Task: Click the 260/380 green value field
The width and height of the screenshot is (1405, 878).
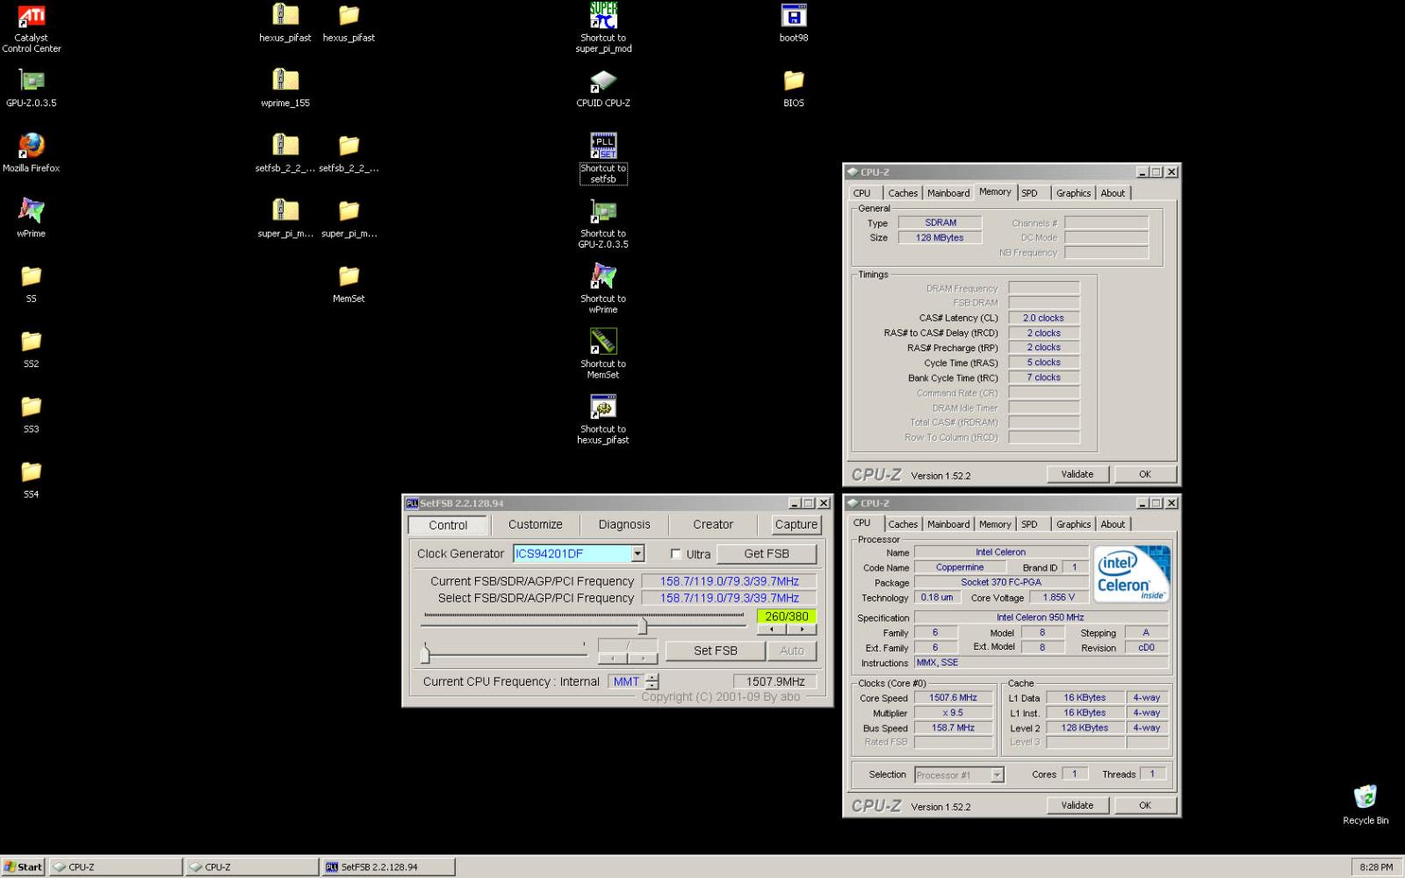Action: pos(787,616)
